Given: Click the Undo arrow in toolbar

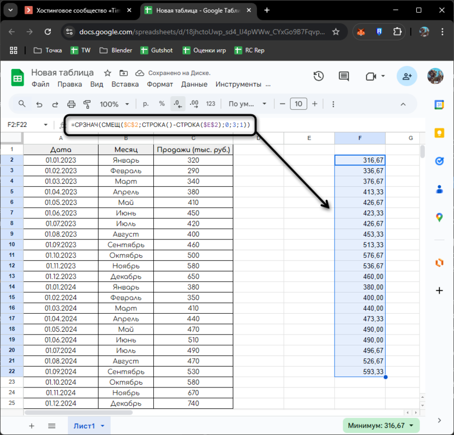Looking at the screenshot, I should tap(39, 104).
